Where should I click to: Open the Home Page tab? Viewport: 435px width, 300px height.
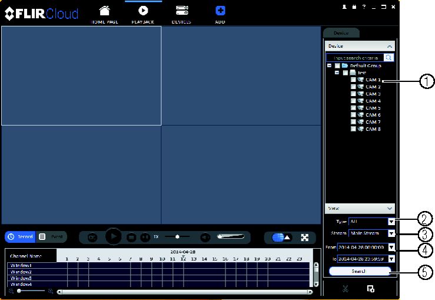click(x=105, y=15)
